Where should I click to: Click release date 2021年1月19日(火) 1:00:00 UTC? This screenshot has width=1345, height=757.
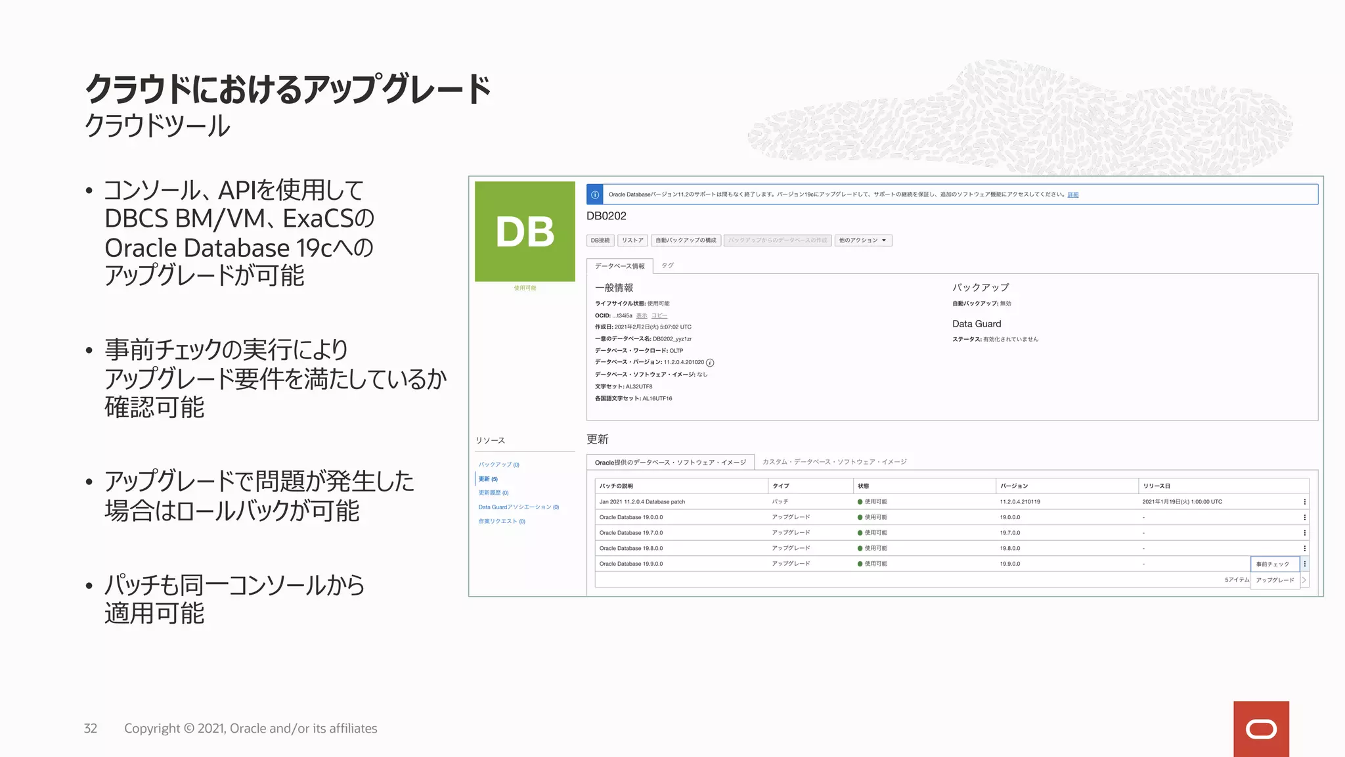coord(1182,502)
